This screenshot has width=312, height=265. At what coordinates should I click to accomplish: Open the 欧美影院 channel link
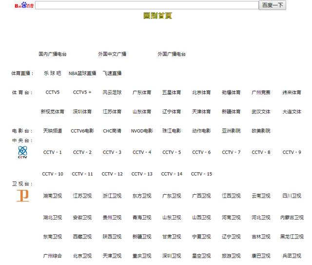point(261,131)
